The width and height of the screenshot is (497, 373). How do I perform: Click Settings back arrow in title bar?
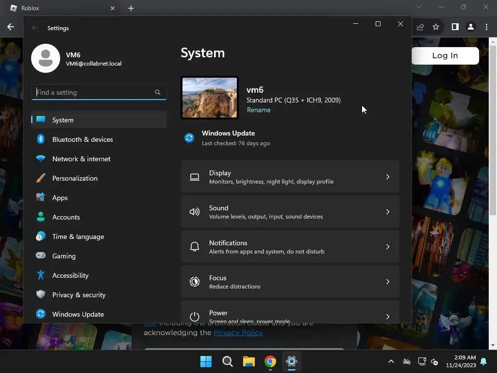tap(35, 28)
